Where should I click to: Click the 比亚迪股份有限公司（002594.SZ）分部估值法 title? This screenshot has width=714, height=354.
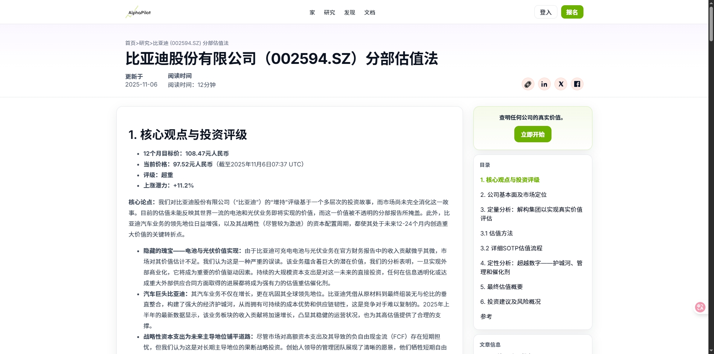click(282, 59)
